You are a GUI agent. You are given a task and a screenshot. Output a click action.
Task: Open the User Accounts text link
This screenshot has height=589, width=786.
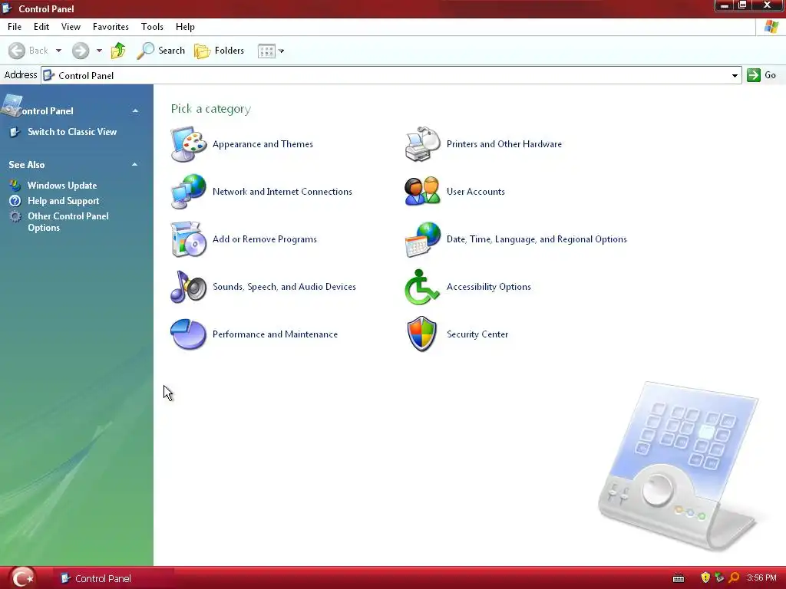tap(476, 191)
